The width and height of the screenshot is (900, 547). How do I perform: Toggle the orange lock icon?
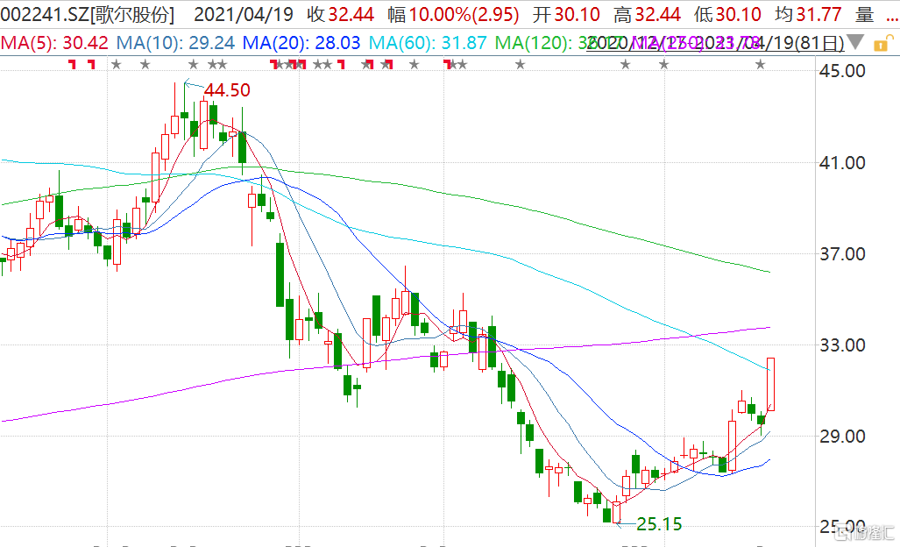882,44
